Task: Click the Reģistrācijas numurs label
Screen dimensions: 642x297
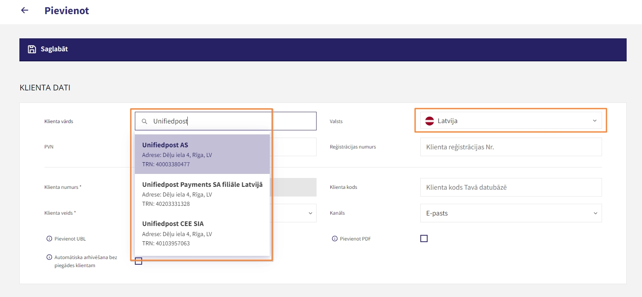Action: tap(353, 147)
